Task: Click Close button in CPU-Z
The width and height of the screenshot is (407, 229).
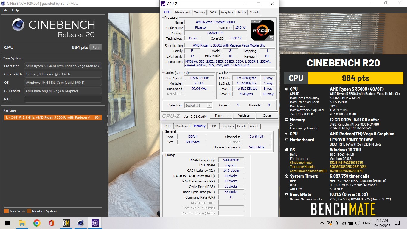Action: [x=267, y=115]
